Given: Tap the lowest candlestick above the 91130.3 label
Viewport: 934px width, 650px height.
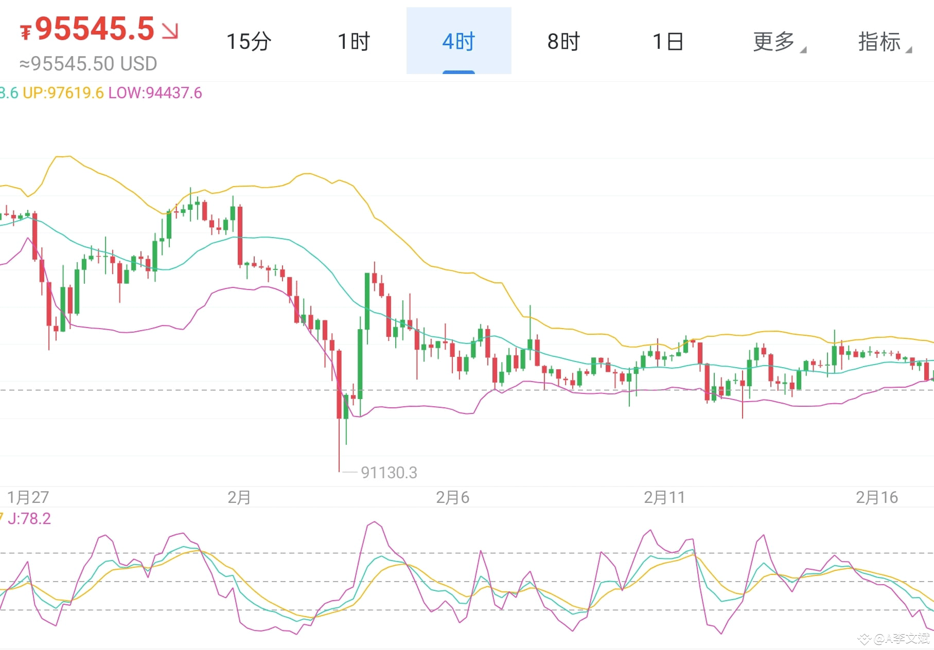Looking at the screenshot, I should coord(339,410).
